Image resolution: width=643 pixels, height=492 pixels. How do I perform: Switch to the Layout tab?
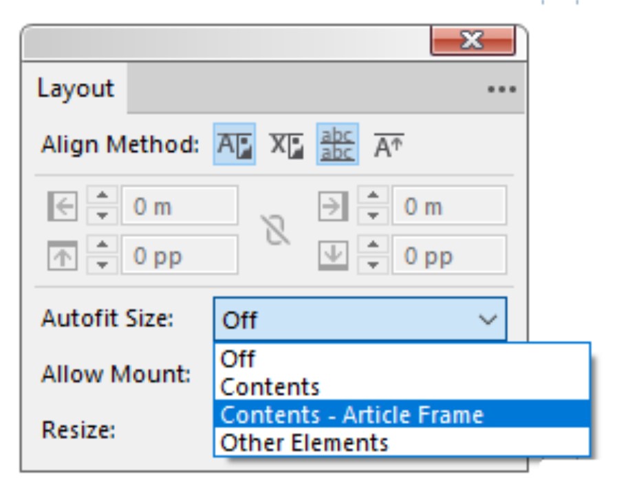(76, 89)
